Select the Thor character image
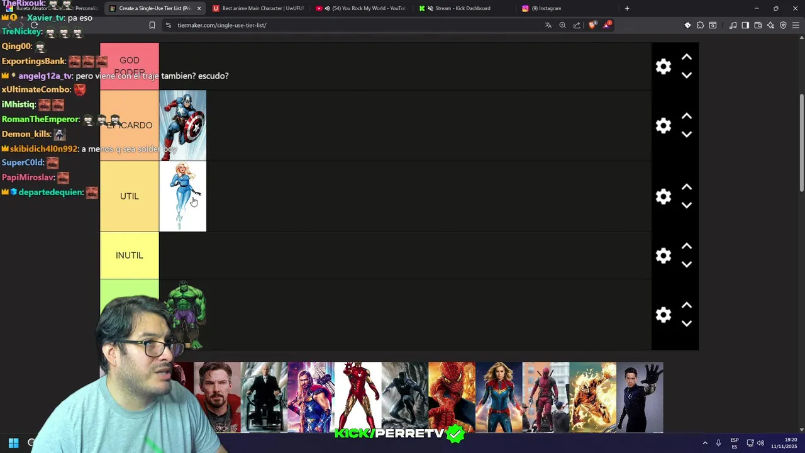Image resolution: width=805 pixels, height=453 pixels. (311, 397)
